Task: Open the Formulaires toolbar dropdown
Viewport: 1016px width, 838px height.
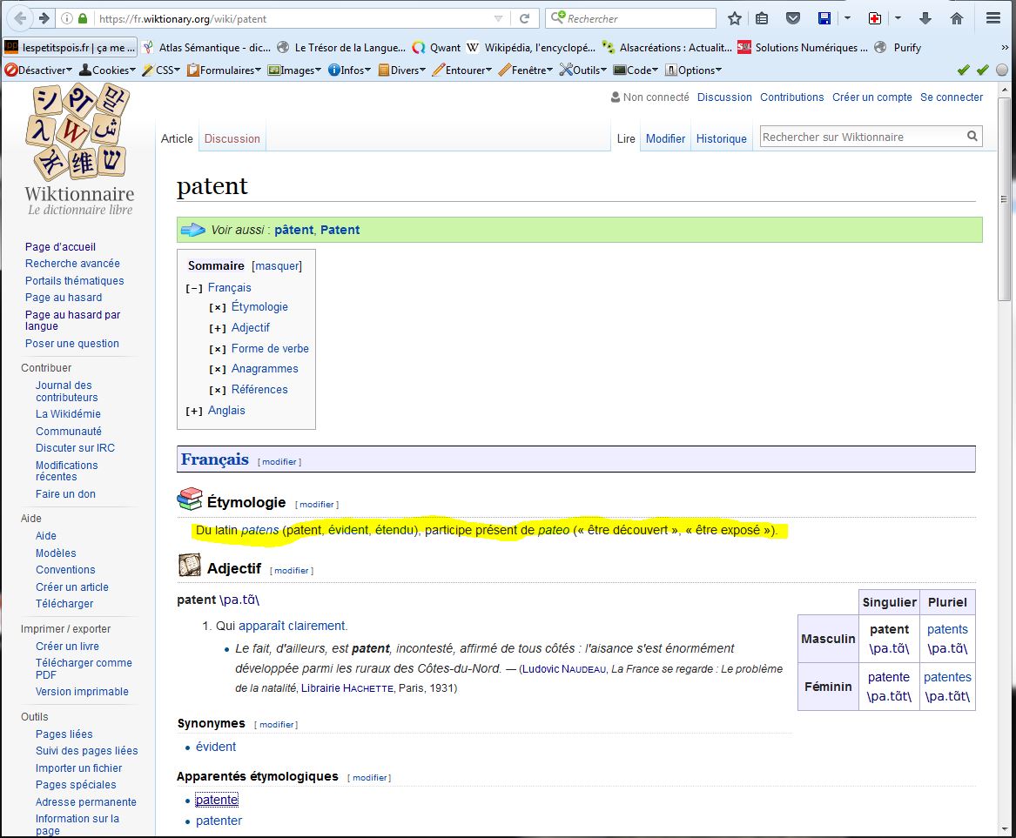Action: click(x=225, y=70)
